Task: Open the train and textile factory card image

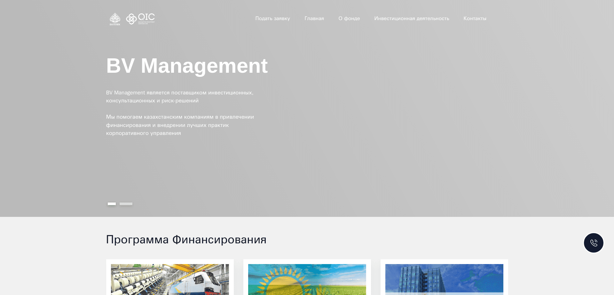Action: point(170,279)
